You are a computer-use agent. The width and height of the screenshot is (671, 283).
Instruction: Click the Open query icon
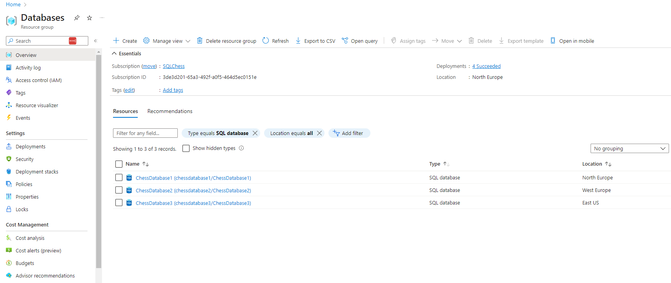pos(345,41)
